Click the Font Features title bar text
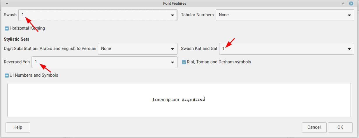The height and width of the screenshot is (138, 359). click(175, 3)
